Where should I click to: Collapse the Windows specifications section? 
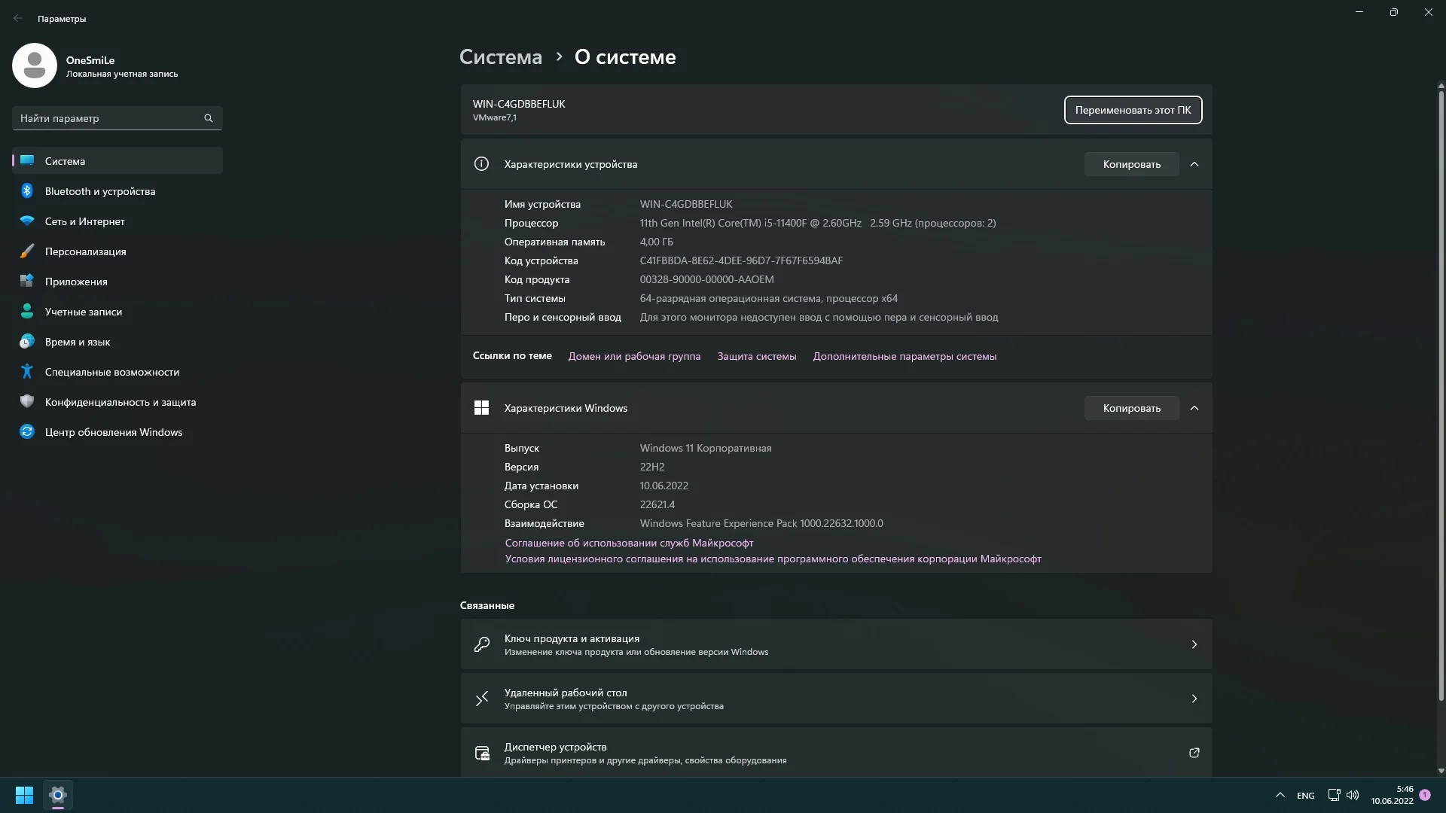coord(1194,408)
